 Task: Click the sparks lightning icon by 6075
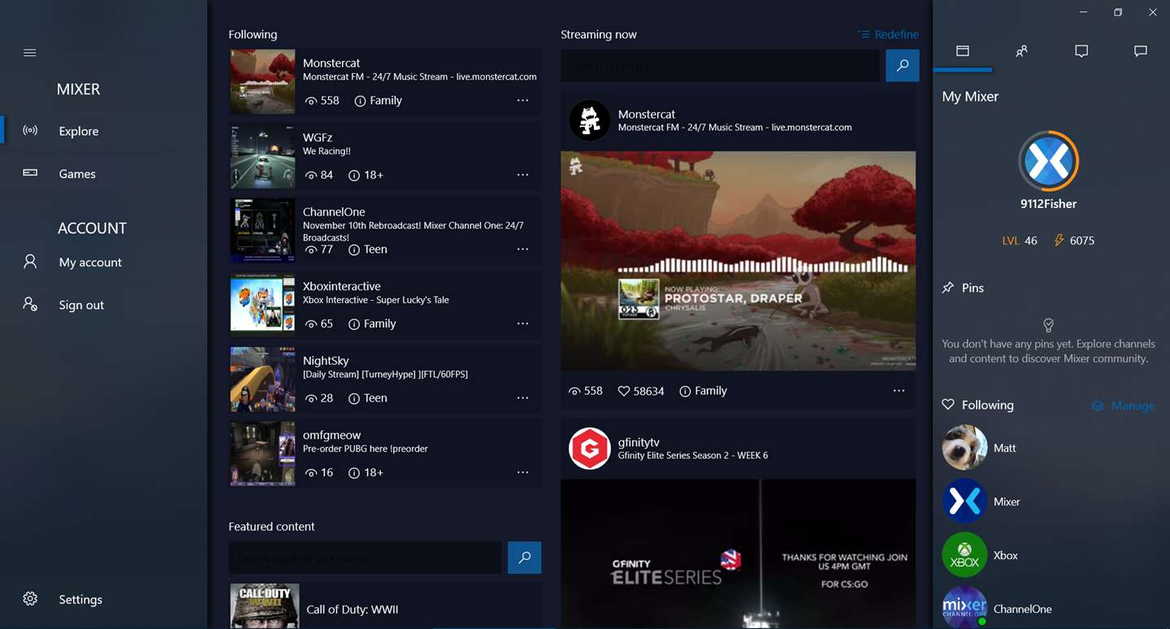[x=1059, y=241]
